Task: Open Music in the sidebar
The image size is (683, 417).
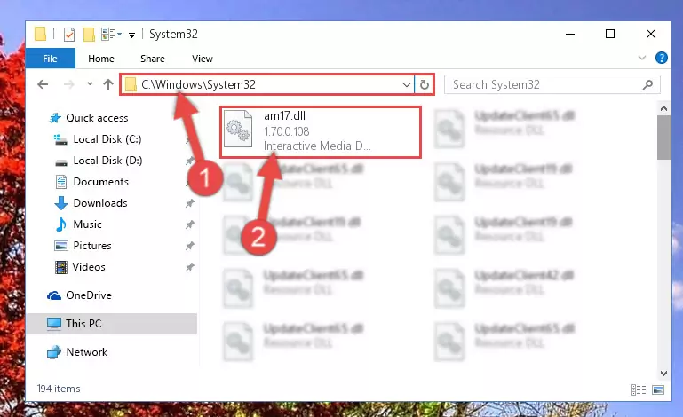Action: 87,224
